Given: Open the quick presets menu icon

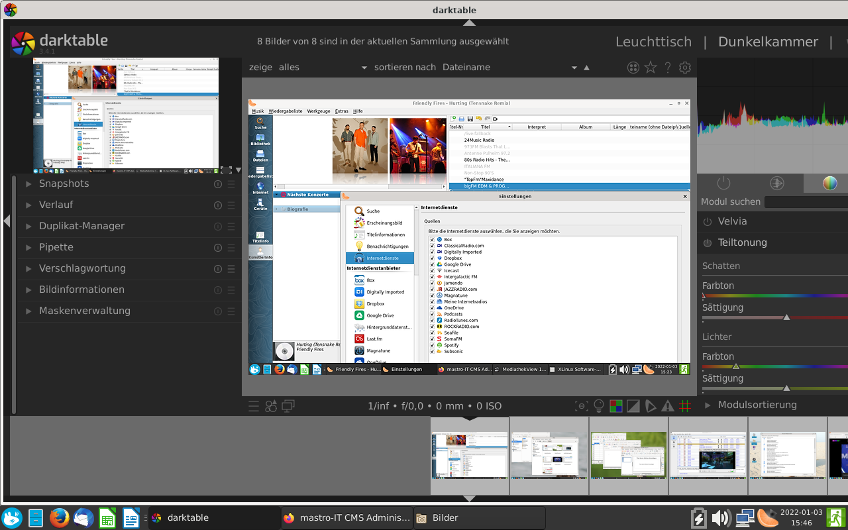Looking at the screenshot, I should tap(254, 406).
